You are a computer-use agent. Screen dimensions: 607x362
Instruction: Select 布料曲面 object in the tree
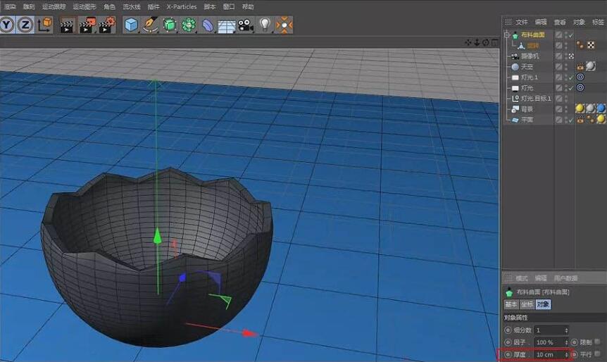[532, 35]
